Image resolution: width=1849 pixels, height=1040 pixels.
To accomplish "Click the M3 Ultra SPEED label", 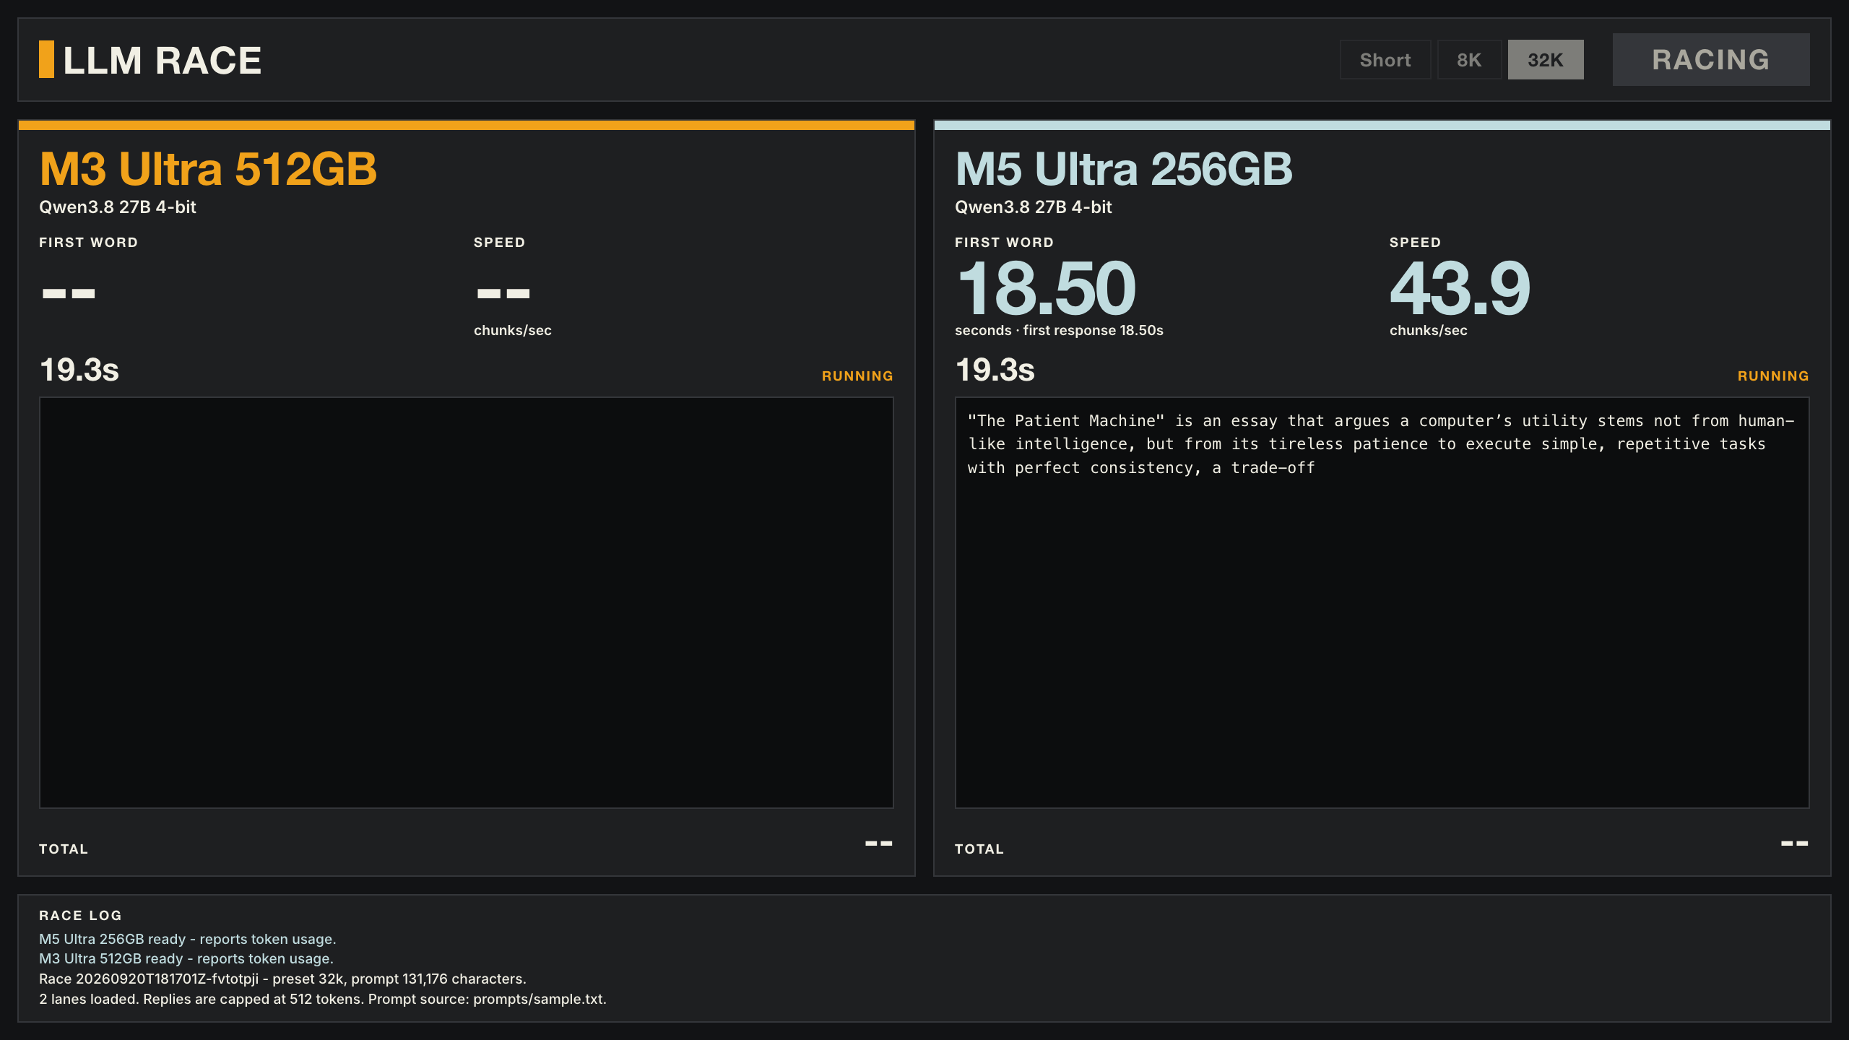I will tap(500, 243).
